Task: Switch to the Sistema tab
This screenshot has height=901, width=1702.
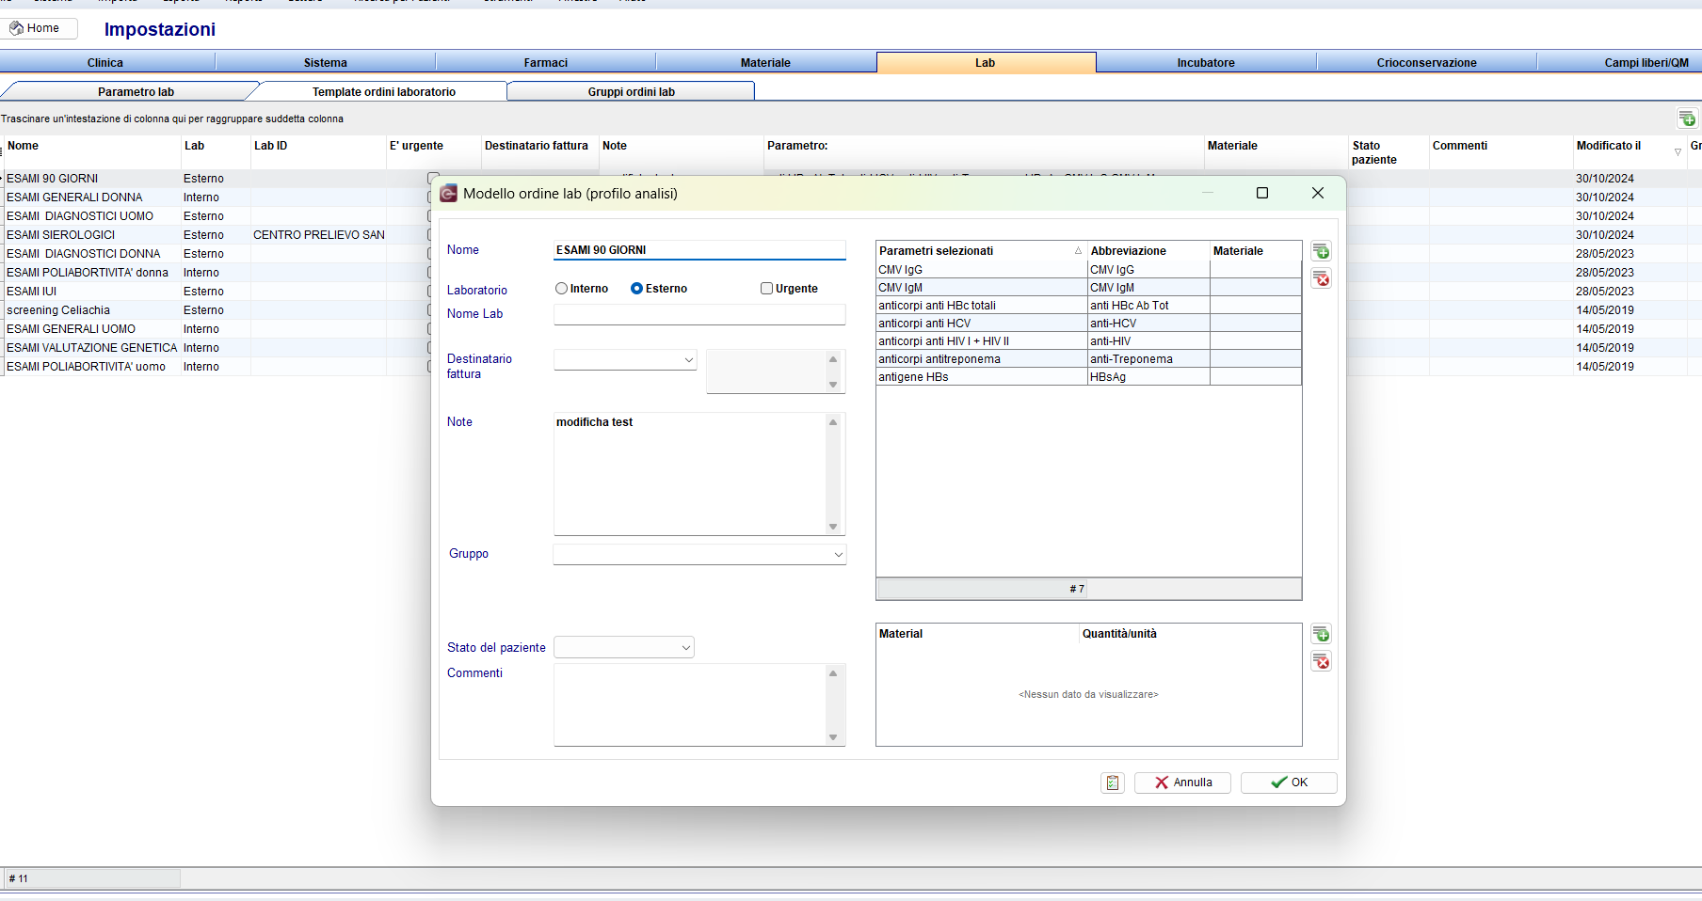Action: pos(326,63)
